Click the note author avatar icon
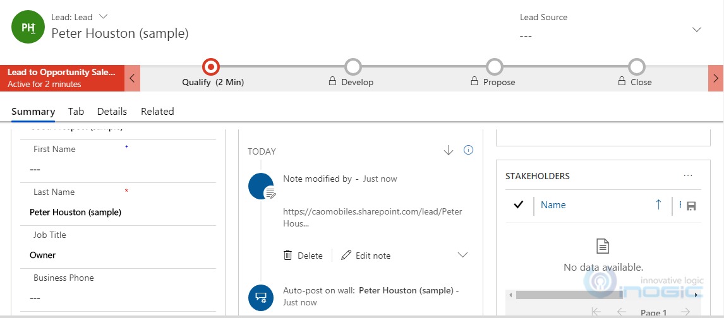Screen dimensions: 724x318 [262, 186]
